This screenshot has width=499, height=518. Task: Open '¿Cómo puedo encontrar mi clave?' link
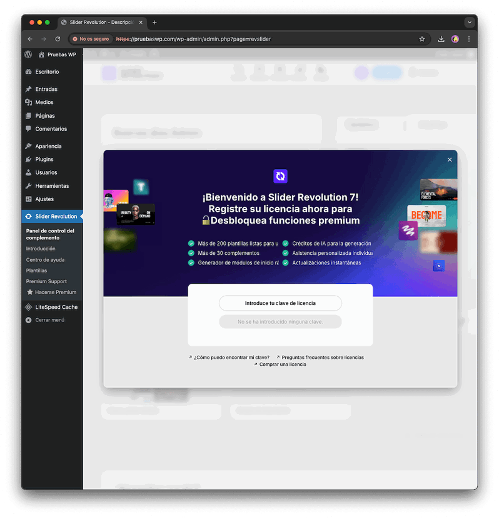(229, 358)
